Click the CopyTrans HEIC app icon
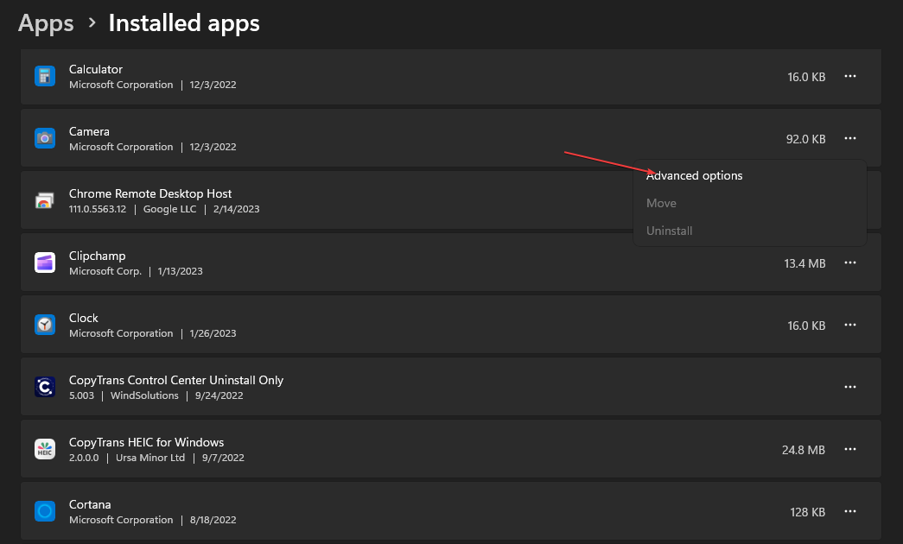This screenshot has width=903, height=544. click(45, 449)
